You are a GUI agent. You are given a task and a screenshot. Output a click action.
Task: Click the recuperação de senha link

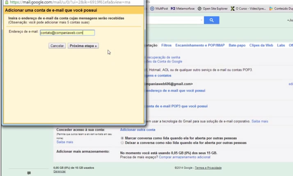tap(163, 57)
